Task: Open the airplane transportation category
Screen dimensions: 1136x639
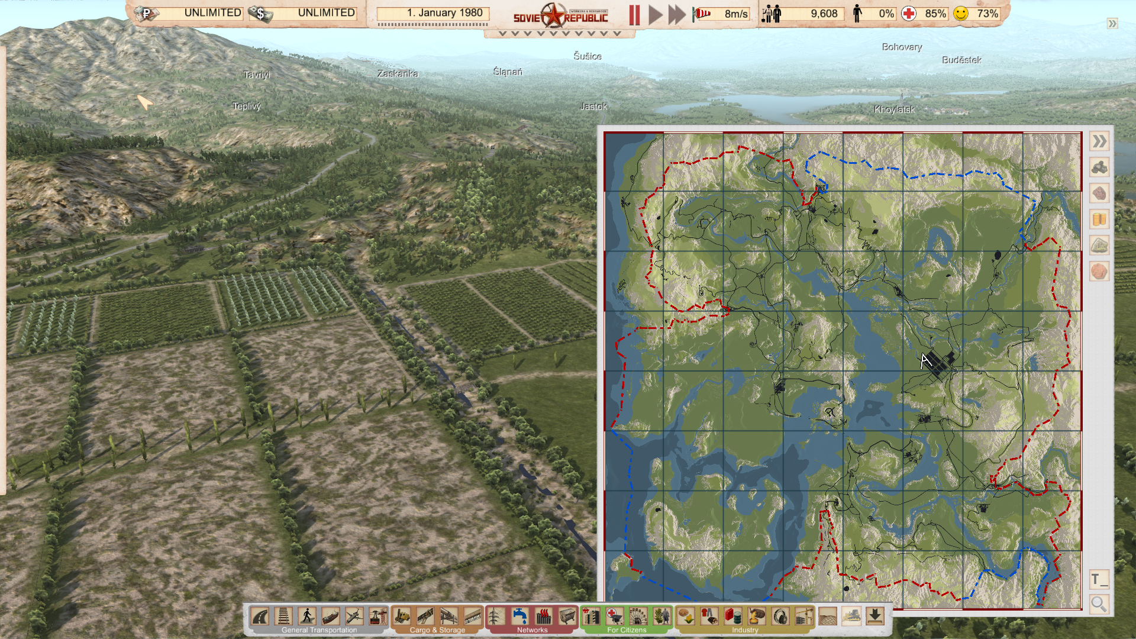Action: click(354, 617)
